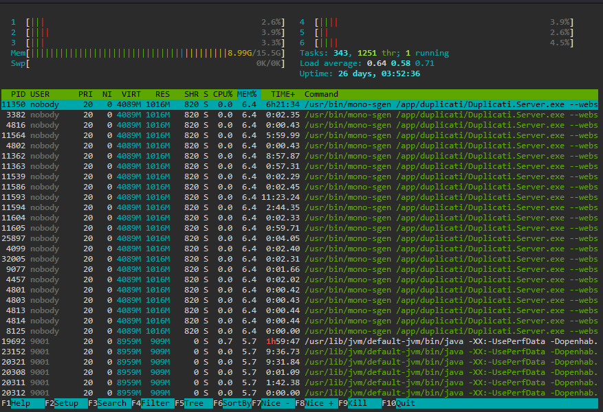This screenshot has height=412, width=603.
Task: Sort processes by the PID column header
Action: pyautogui.click(x=18, y=95)
